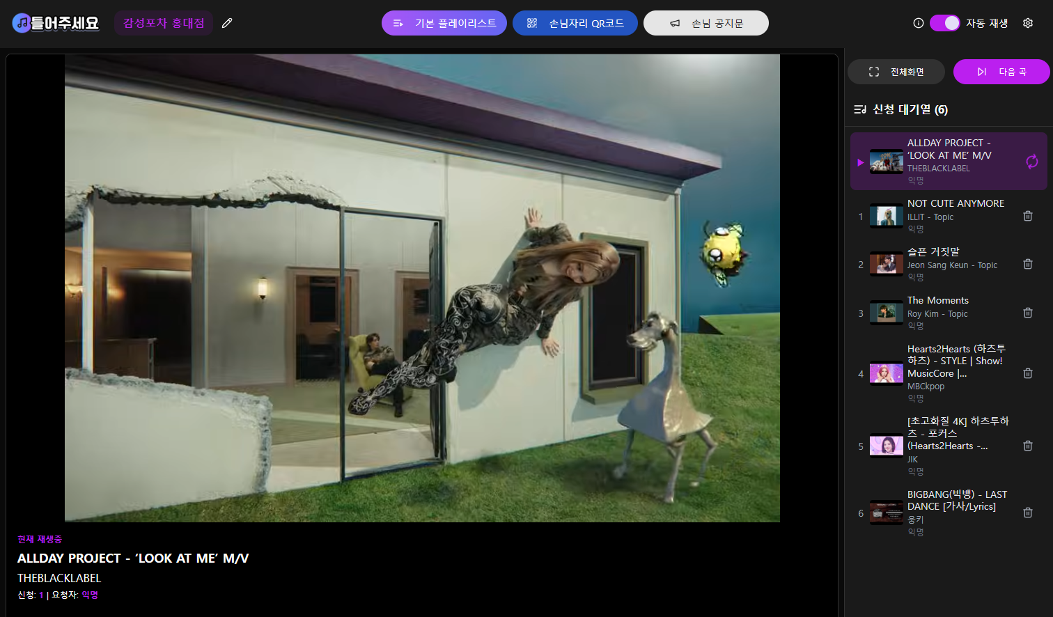
Task: Click the music video player area
Action: (x=422, y=288)
